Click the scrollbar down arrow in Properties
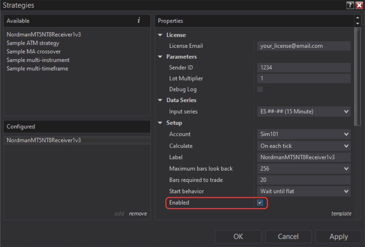365x247 pixels. point(357,24)
